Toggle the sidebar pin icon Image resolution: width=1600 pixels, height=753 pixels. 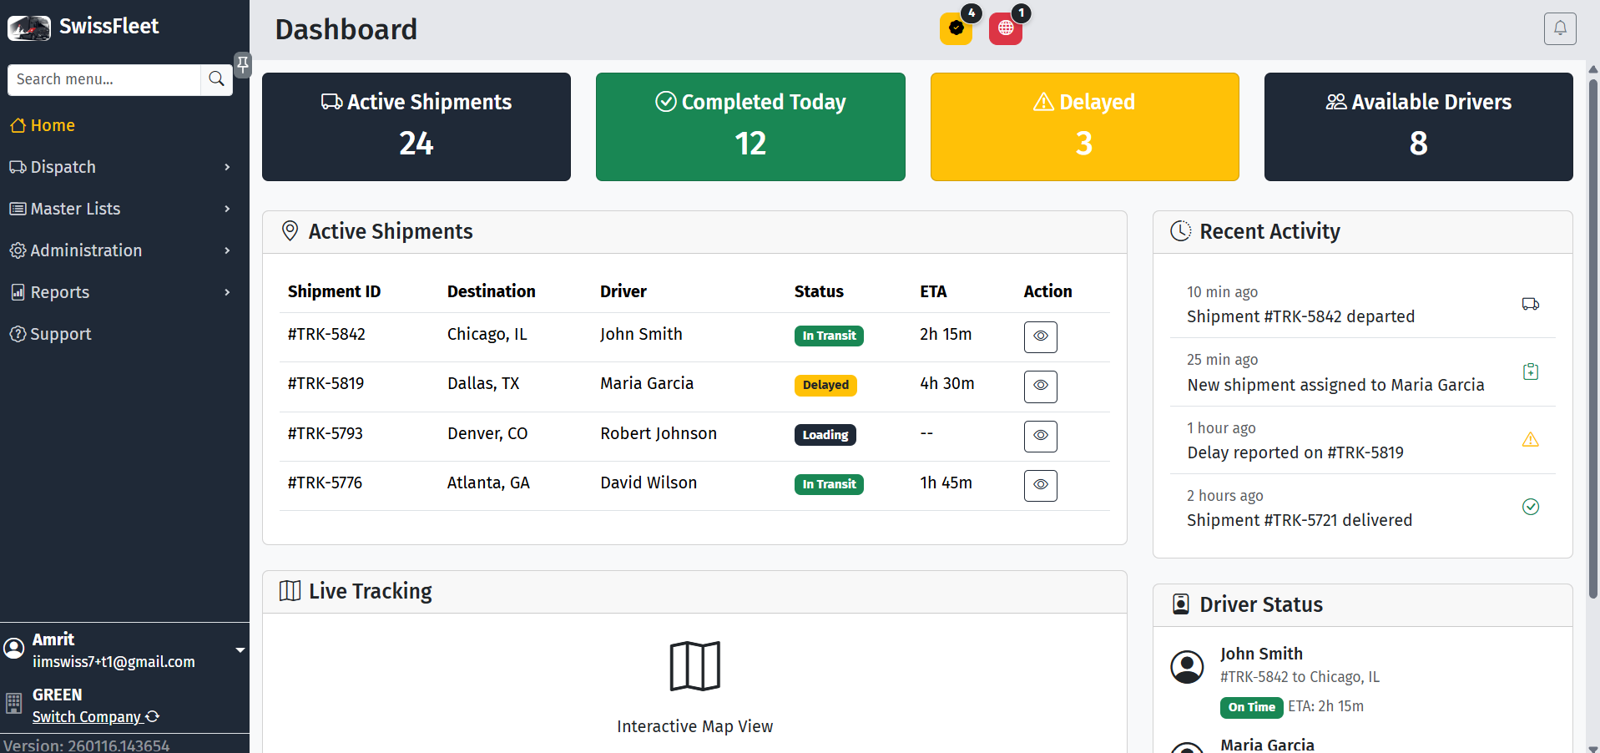point(243,63)
